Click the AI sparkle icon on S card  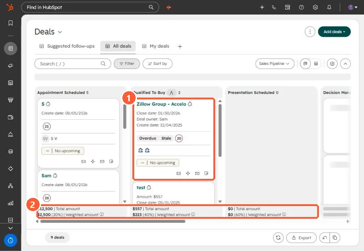(93, 162)
